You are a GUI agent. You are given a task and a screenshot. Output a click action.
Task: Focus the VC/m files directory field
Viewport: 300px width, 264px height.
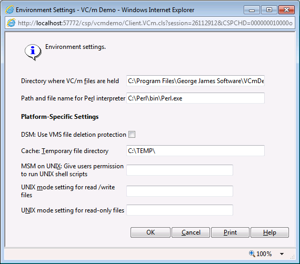tap(195, 80)
